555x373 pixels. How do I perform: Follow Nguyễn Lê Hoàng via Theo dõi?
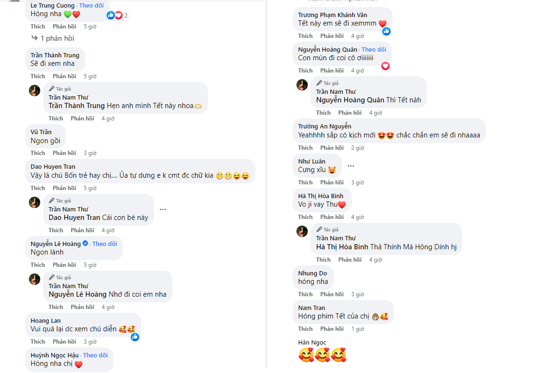[x=105, y=244]
